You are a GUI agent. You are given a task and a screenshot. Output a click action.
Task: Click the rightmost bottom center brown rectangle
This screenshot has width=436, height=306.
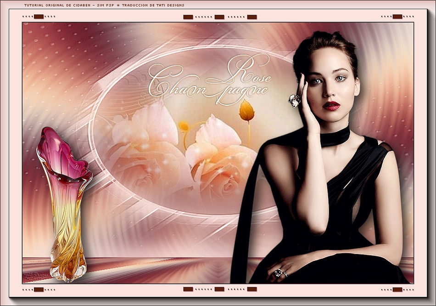click(252, 289)
